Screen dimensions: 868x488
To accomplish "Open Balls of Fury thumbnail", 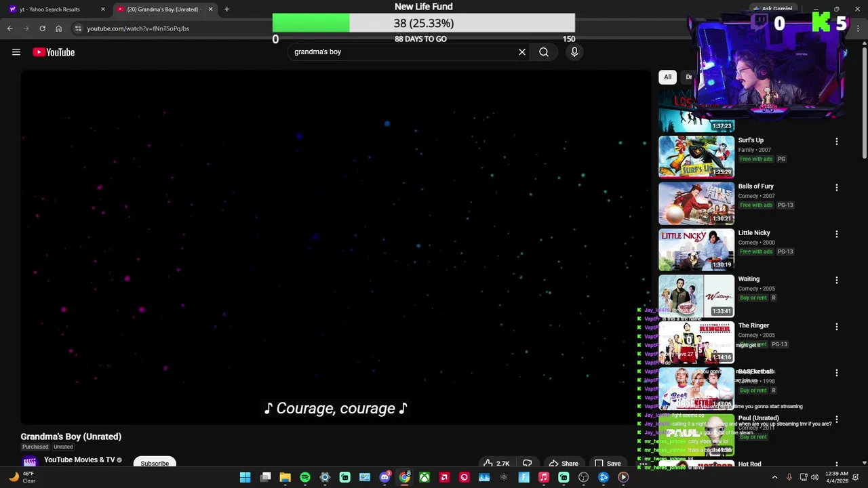I will click(x=696, y=203).
